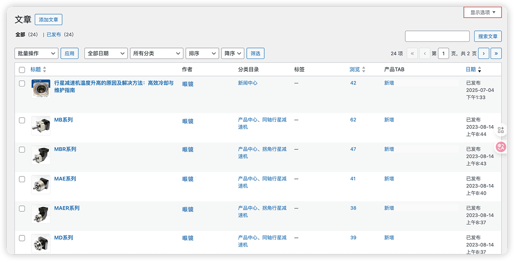Expand the 显示选项 screen options tab

click(x=483, y=12)
